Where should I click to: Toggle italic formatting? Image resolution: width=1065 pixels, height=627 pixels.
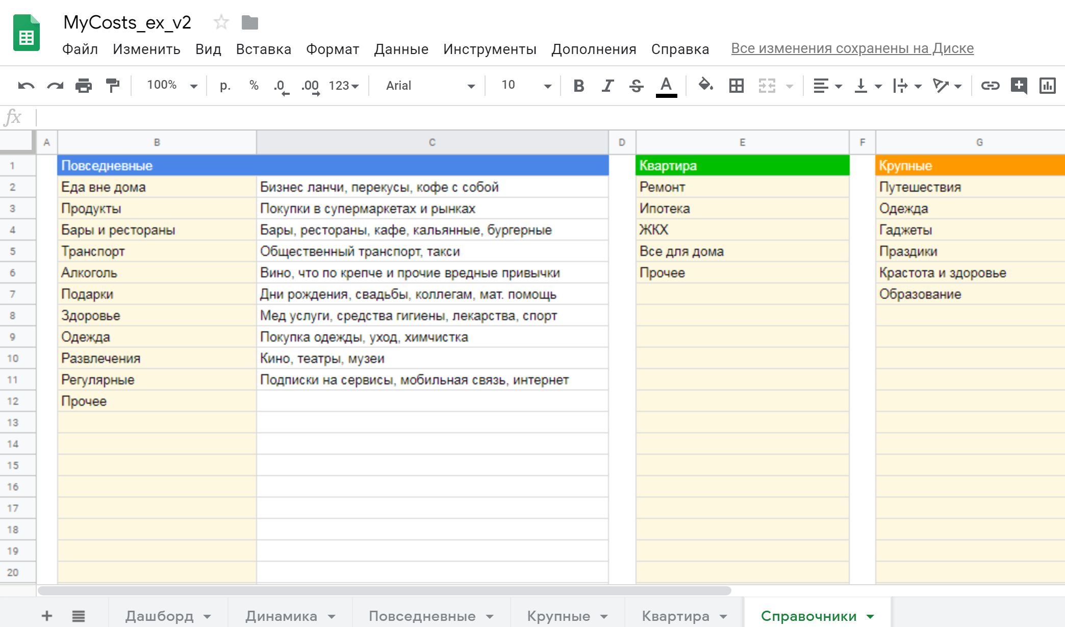tap(607, 86)
